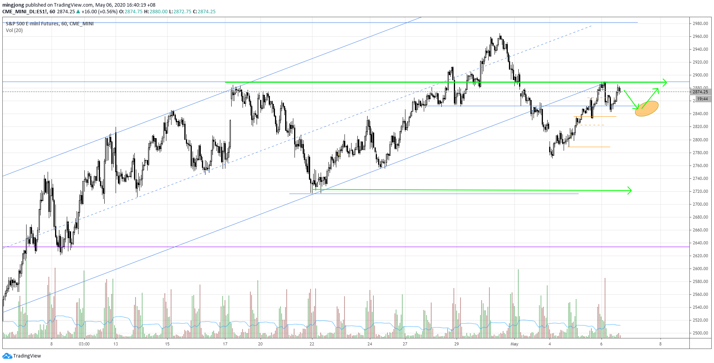Click the Vol (20) indicator label
The image size is (714, 363).
click(x=14, y=30)
